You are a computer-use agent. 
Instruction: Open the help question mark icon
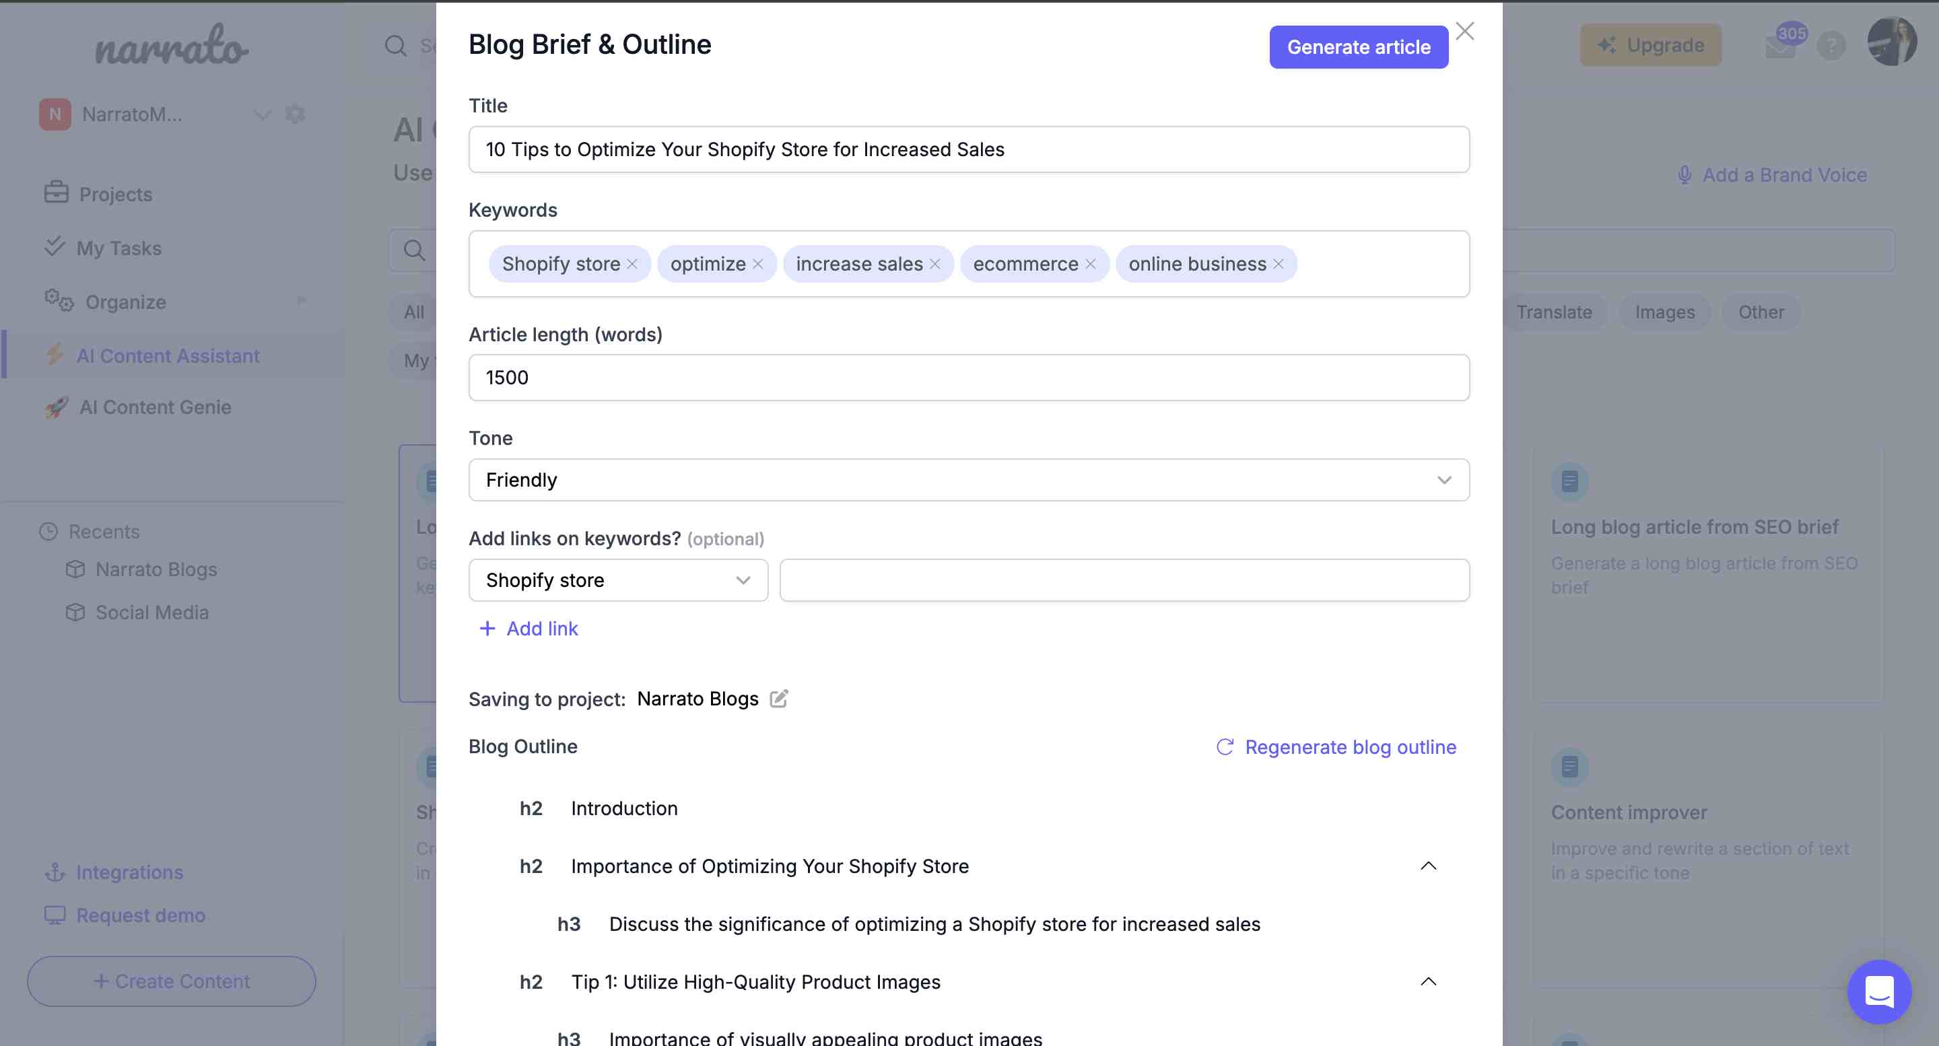point(1831,46)
